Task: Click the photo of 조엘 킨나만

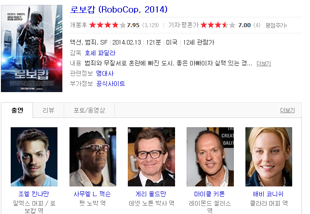Action: 34,157
